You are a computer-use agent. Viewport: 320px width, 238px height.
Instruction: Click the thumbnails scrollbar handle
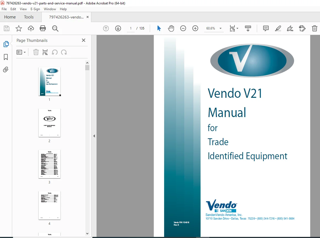coord(87,67)
